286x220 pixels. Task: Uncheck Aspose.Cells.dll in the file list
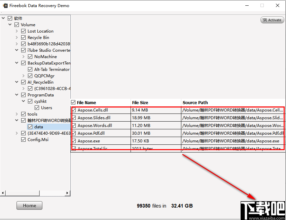[74, 110]
